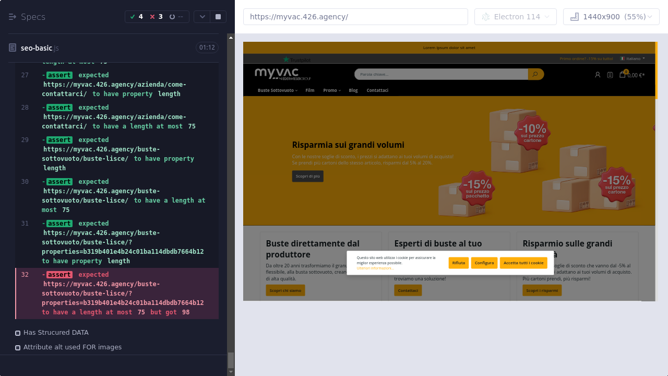
Task: Click the URL address field
Action: tap(355, 17)
